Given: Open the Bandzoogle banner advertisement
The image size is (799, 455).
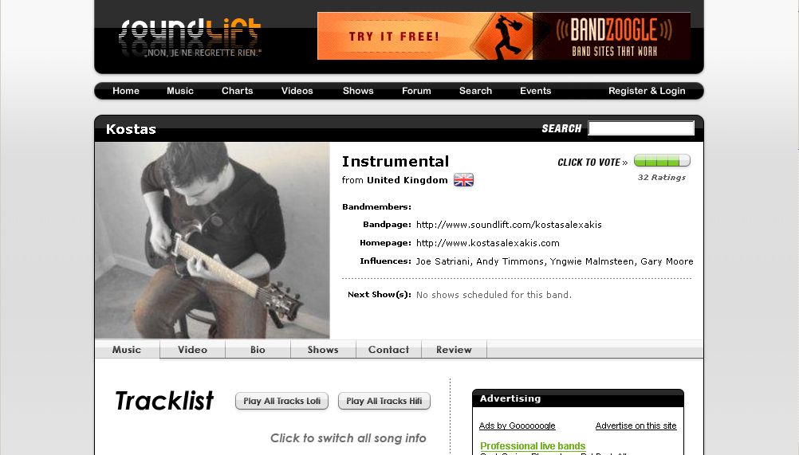Looking at the screenshot, I should click(x=503, y=36).
